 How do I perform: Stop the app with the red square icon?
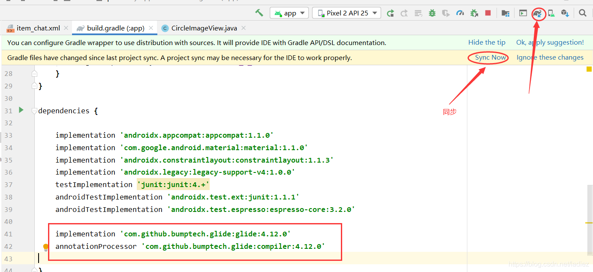[x=488, y=13]
